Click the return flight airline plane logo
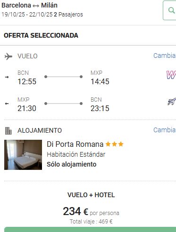176x232 pixels. [x=172, y=102]
